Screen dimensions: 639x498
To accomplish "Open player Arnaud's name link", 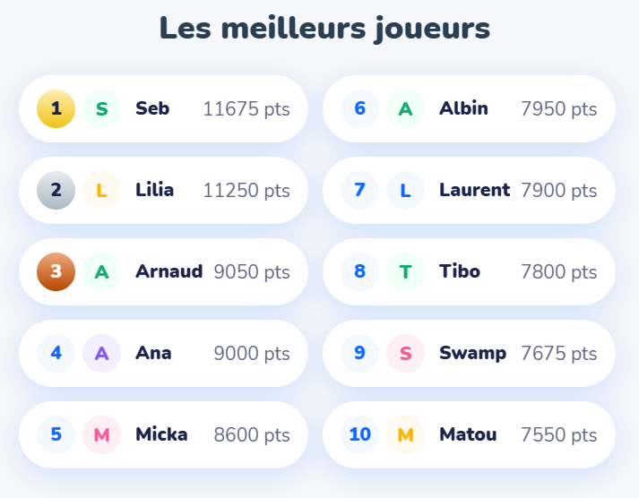I will 168,271.
